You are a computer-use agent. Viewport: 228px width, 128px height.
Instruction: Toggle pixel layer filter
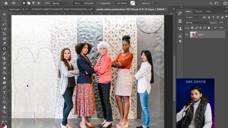click(x=204, y=17)
